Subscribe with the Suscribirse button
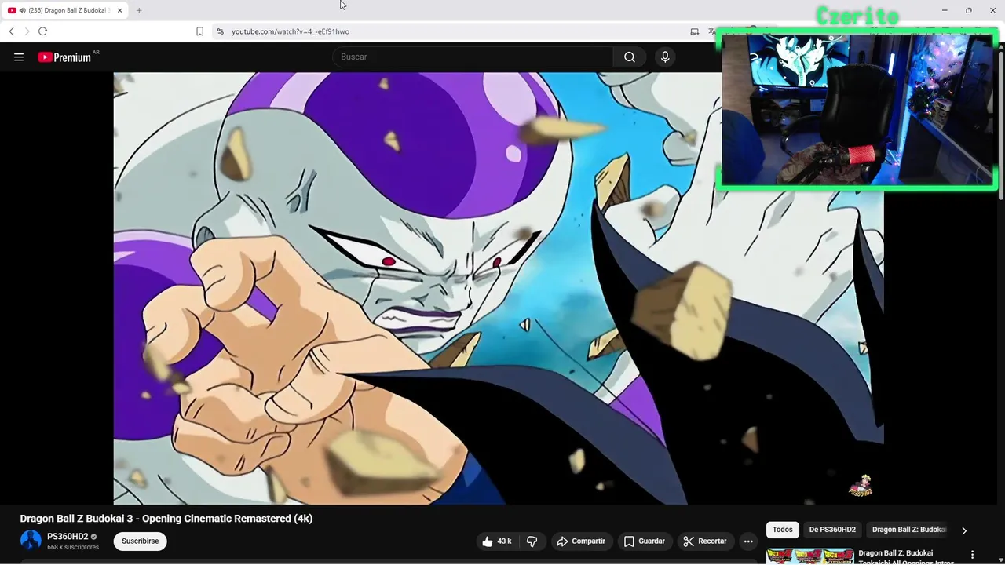The width and height of the screenshot is (1005, 565). 140,541
